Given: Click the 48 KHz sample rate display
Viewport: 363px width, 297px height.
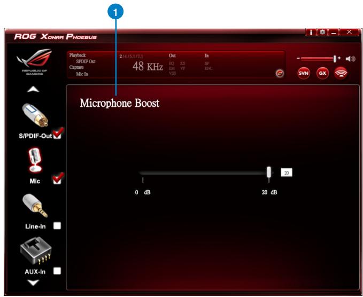Looking at the screenshot, I should [148, 66].
